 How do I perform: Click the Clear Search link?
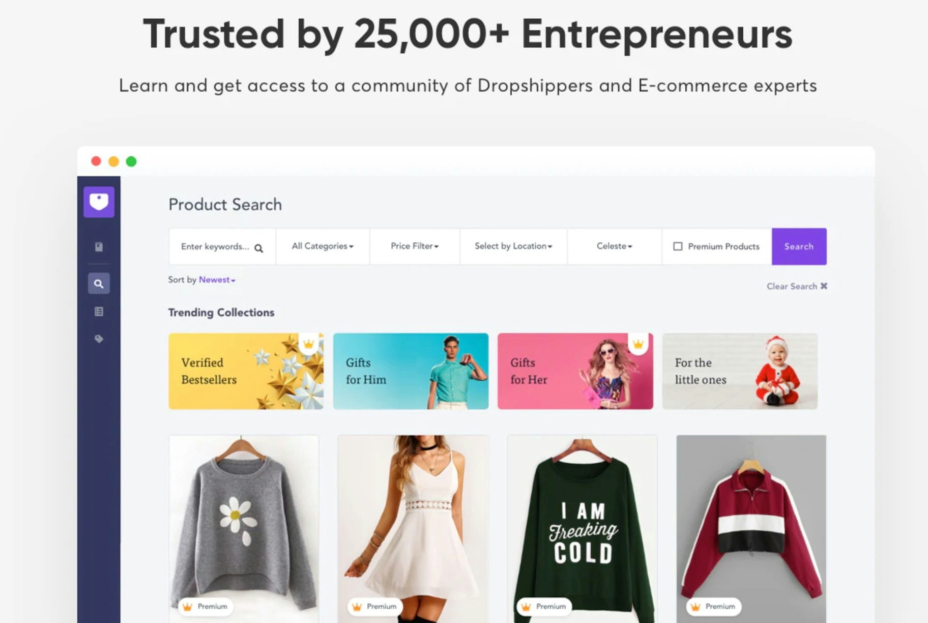(797, 286)
